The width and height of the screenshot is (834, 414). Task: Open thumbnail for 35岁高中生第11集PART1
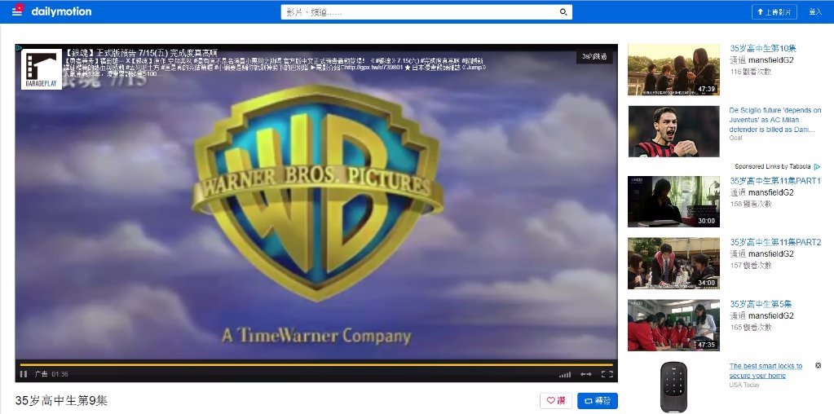click(x=673, y=202)
